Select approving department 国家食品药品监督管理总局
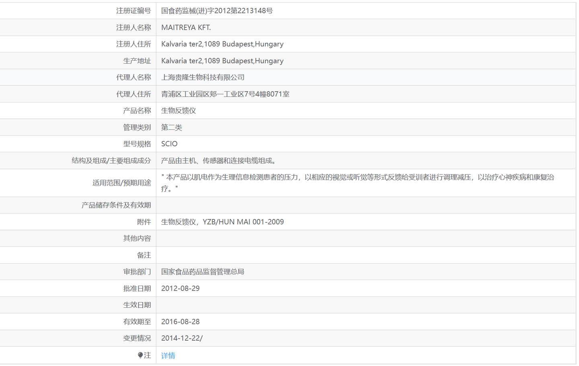 coord(203,272)
